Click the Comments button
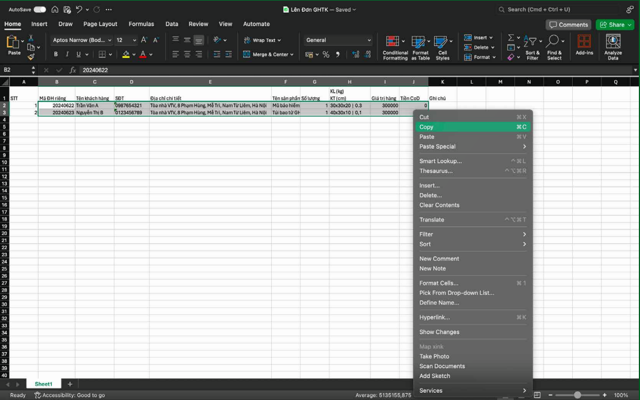 coord(568,25)
